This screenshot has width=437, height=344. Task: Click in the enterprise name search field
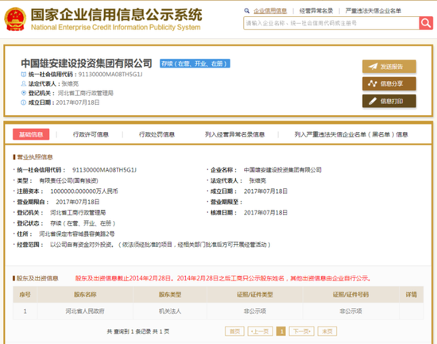click(331, 23)
